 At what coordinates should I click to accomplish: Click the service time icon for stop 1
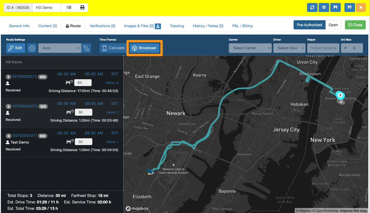[69, 83]
